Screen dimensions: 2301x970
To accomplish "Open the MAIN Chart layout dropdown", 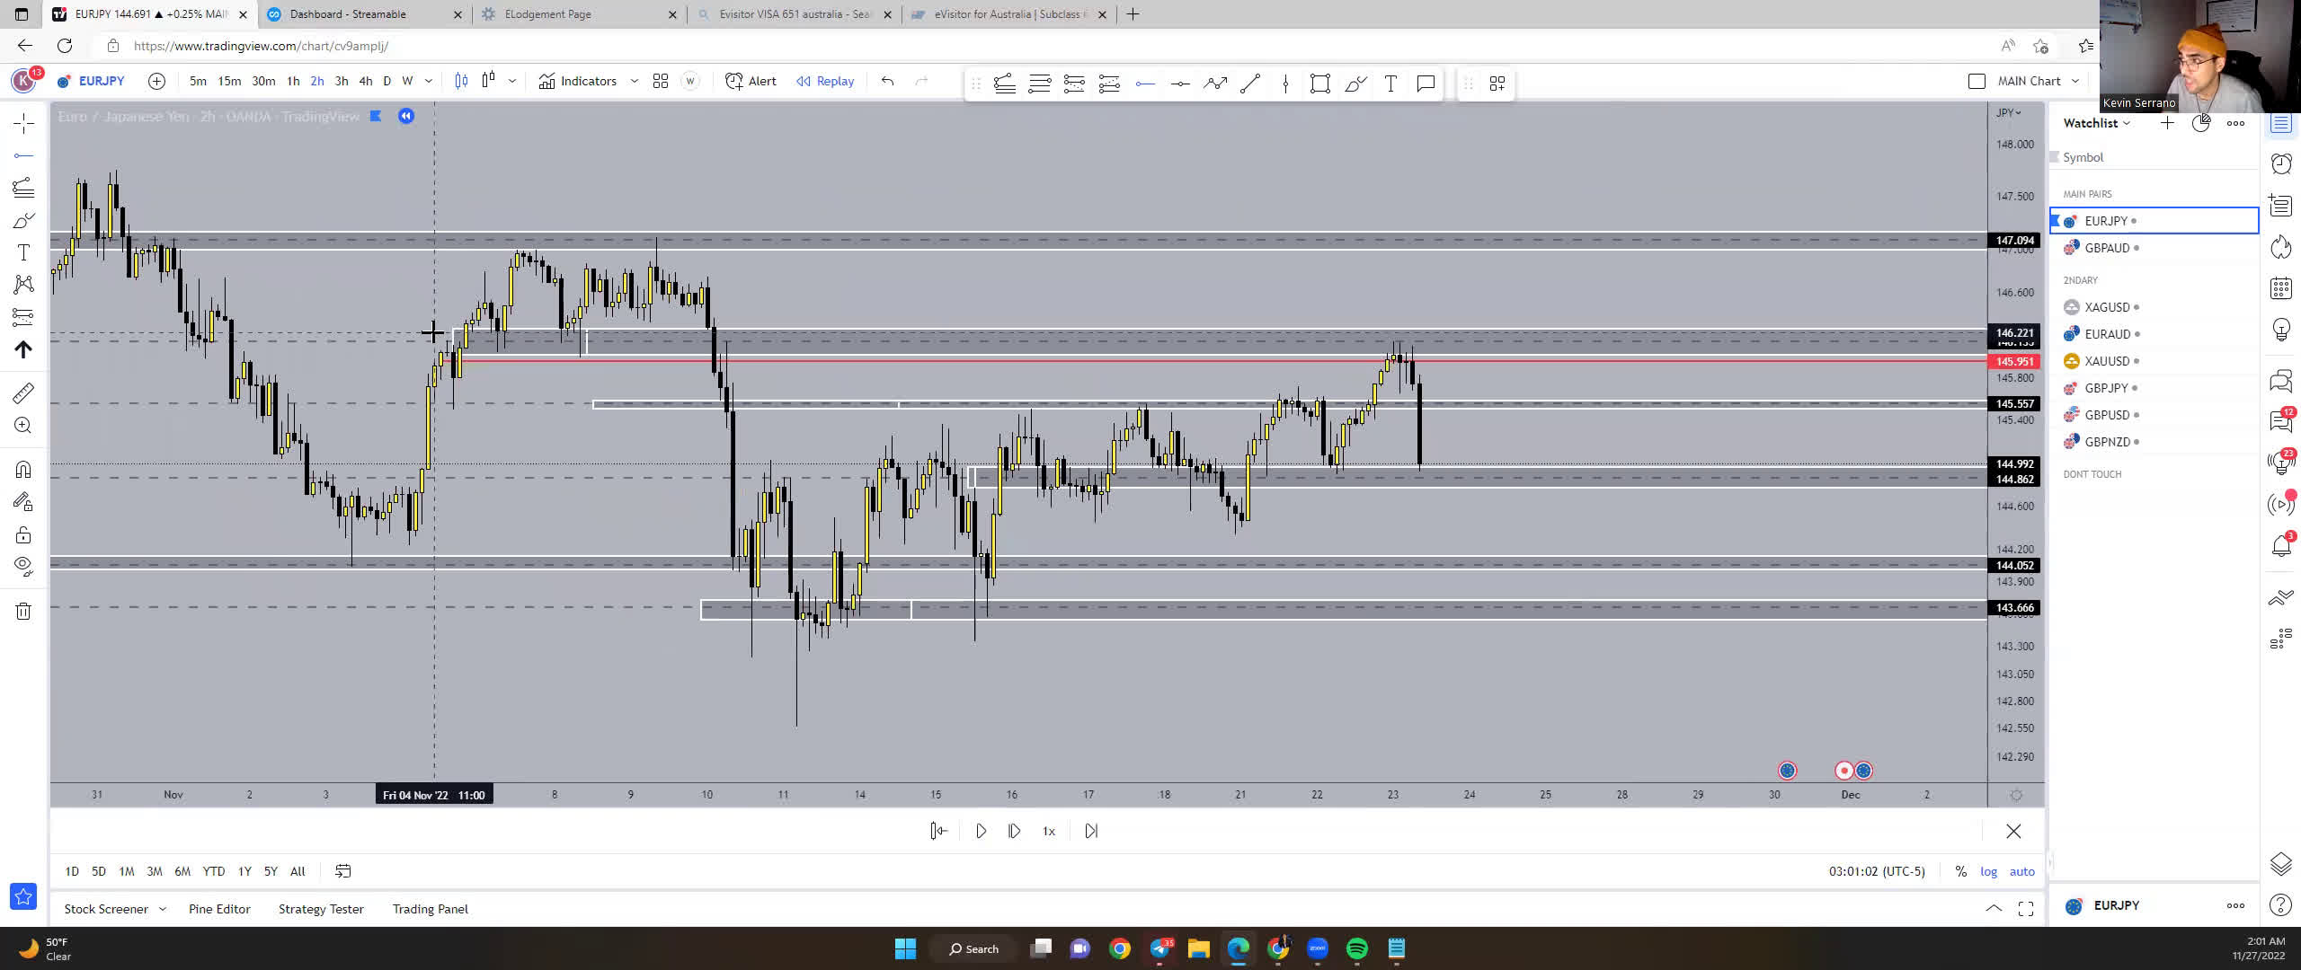I will (2074, 81).
